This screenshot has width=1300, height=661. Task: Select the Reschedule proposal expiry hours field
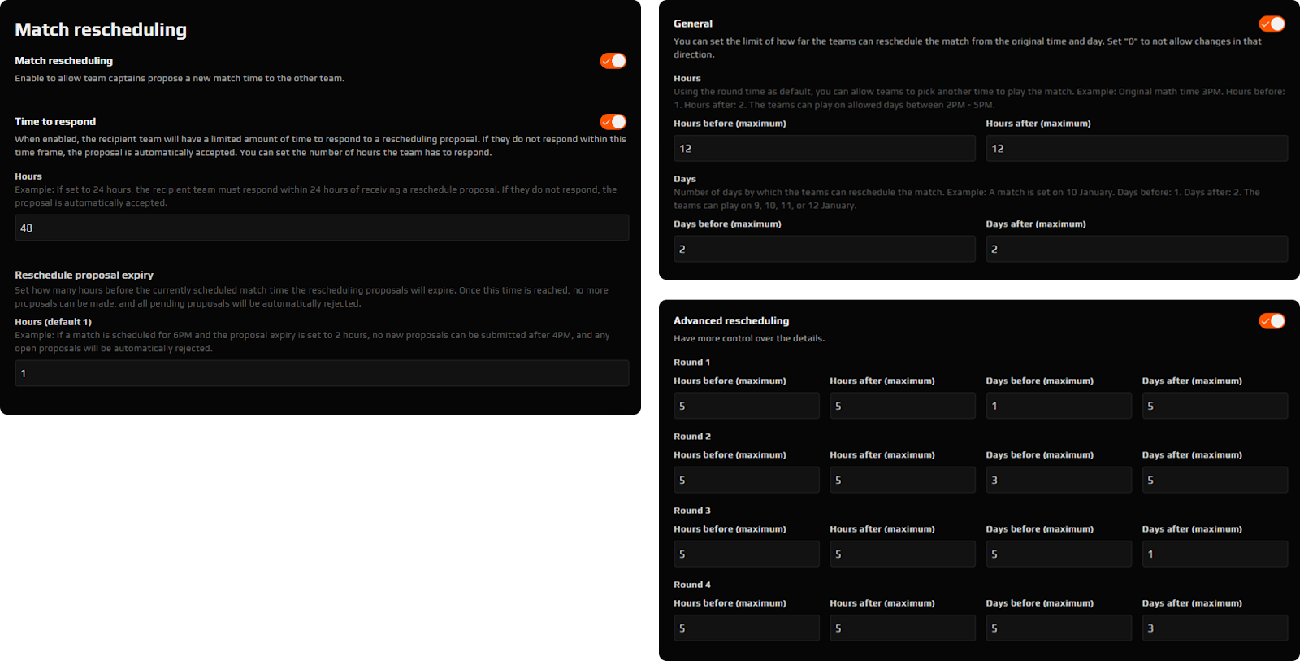322,373
